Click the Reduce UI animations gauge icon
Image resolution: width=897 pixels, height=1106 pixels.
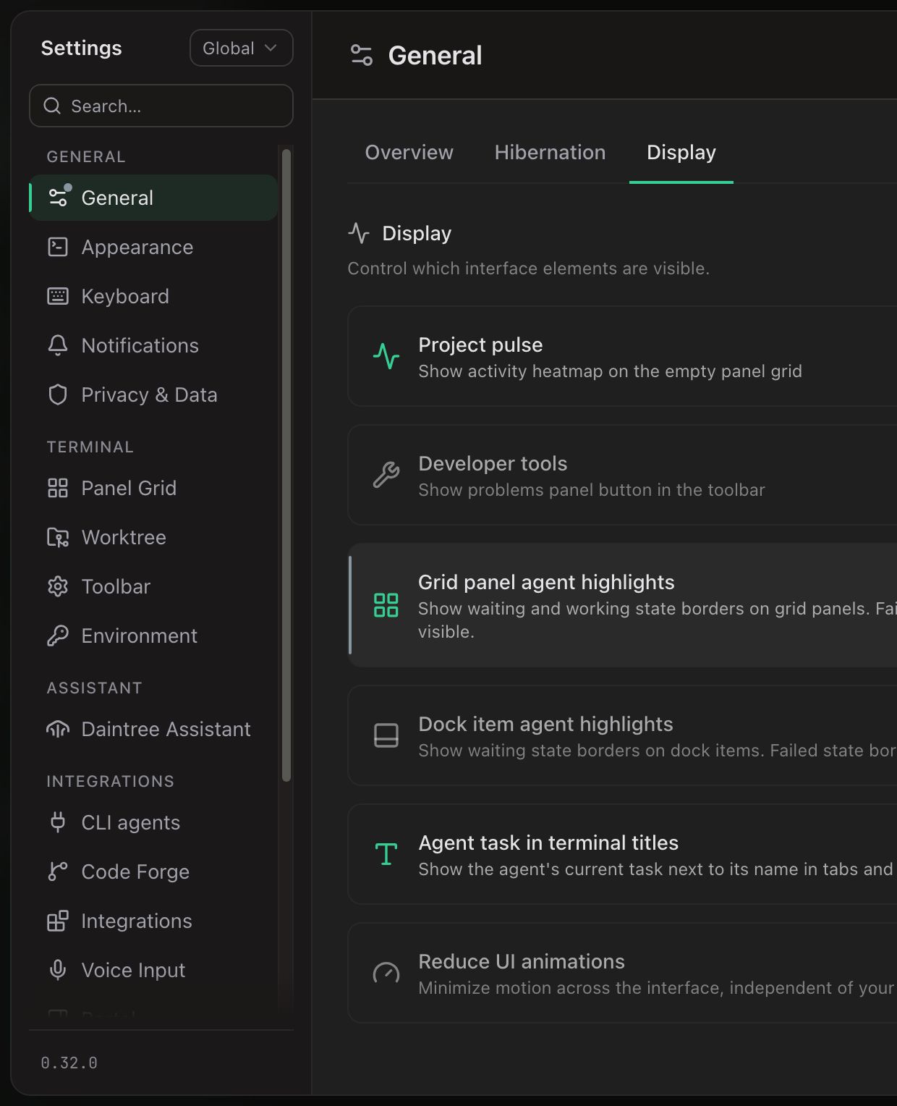[386, 973]
